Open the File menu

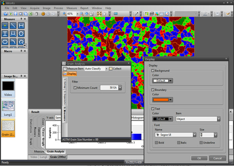point(7,8)
